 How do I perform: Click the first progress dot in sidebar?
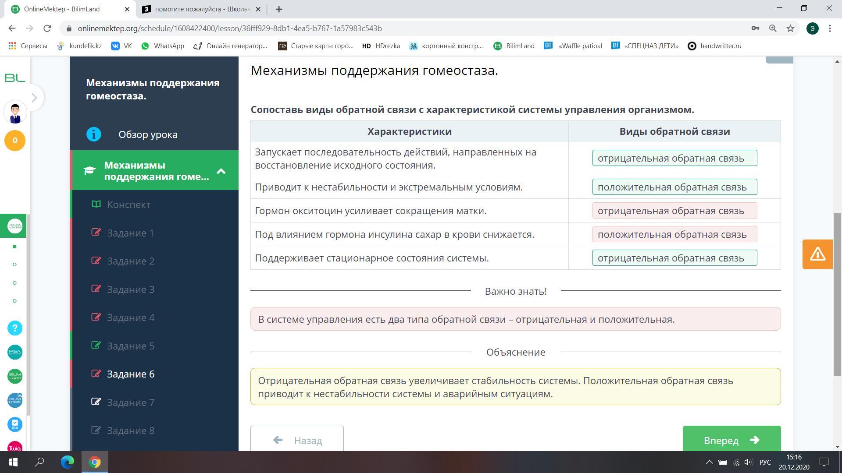pos(14,247)
